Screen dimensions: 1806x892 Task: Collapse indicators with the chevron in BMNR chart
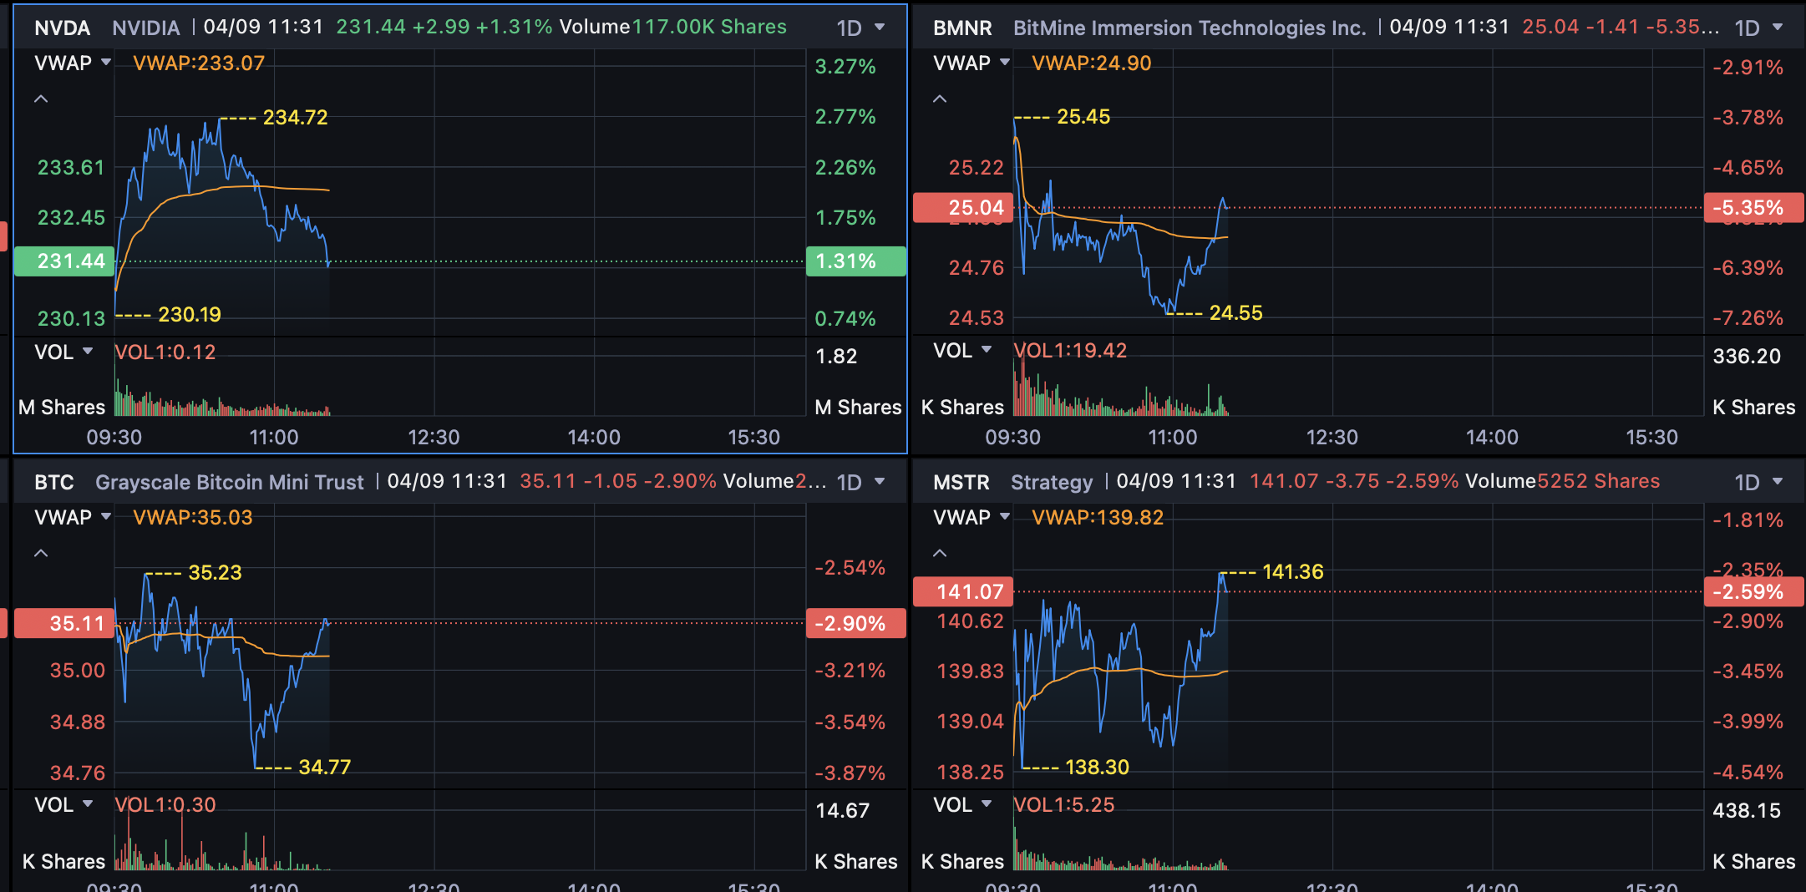click(x=940, y=99)
